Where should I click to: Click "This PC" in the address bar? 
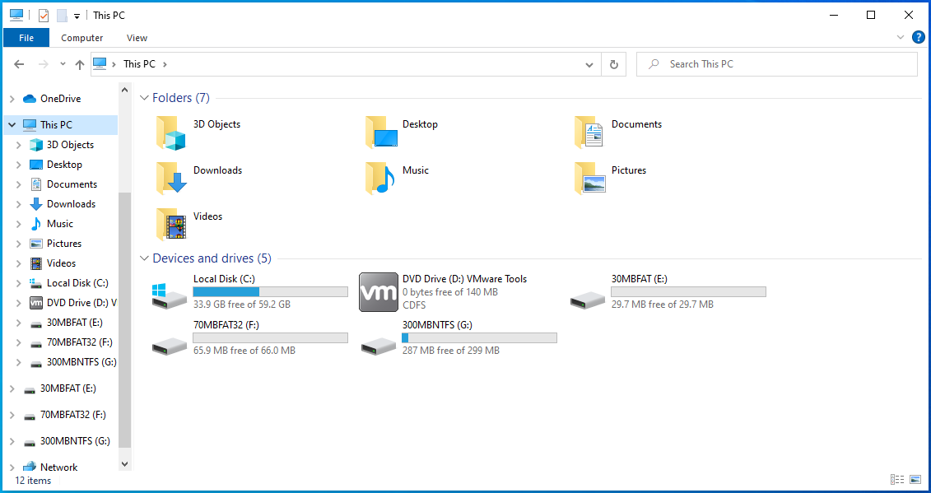pyautogui.click(x=140, y=63)
